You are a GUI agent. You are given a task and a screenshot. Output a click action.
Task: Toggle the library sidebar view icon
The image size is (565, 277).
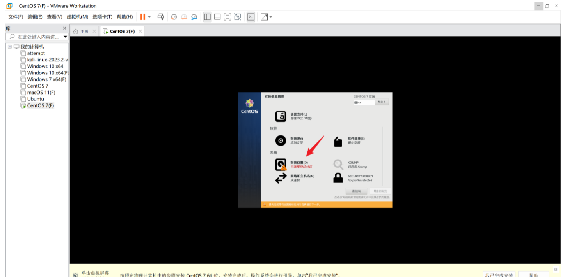point(208,17)
